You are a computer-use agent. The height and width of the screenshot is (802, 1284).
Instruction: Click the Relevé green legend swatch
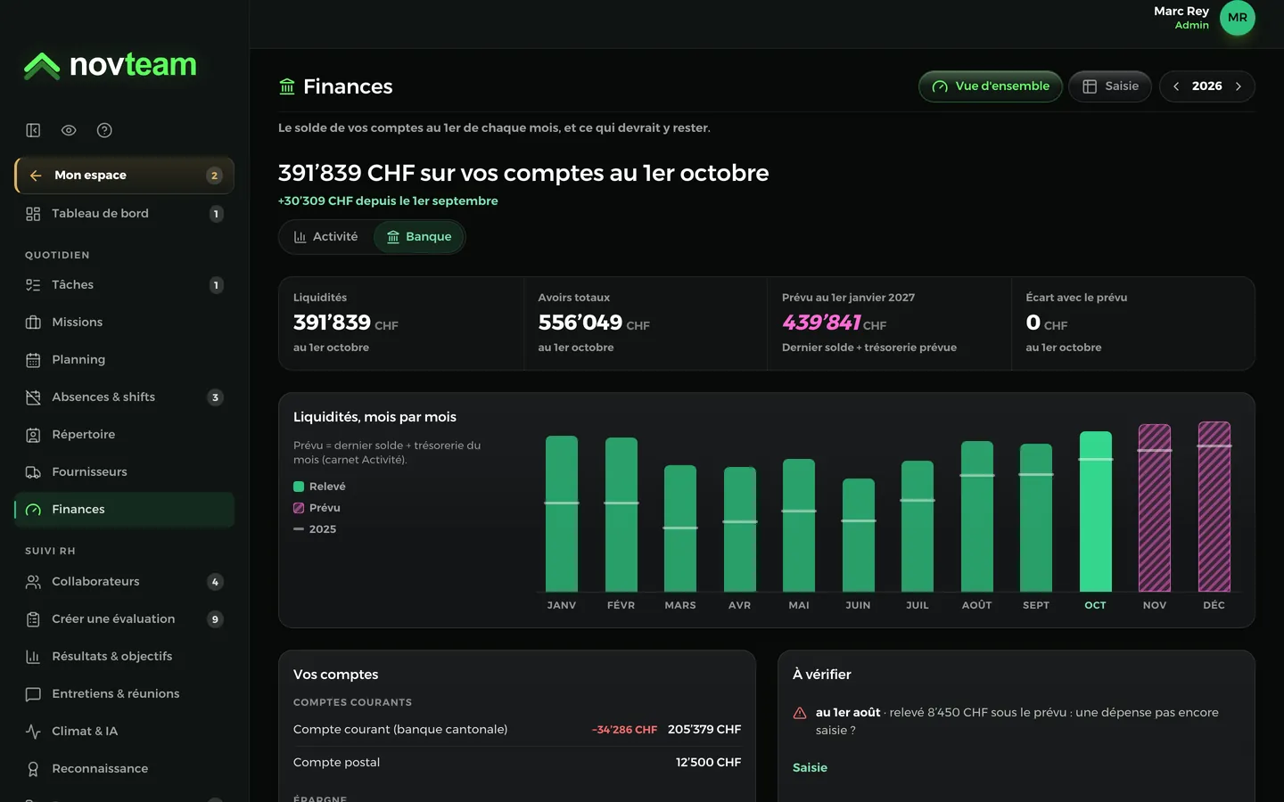(299, 487)
